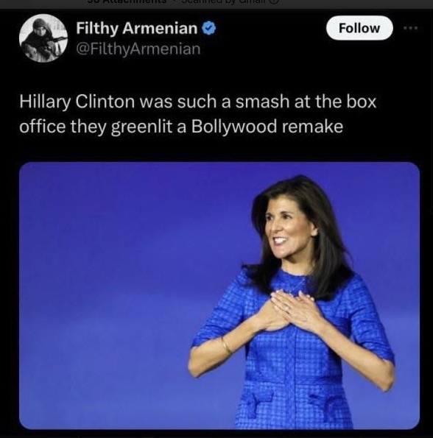Click the tweet text about Bollywood remake
Screen dimensions: 433x438
tap(198, 113)
